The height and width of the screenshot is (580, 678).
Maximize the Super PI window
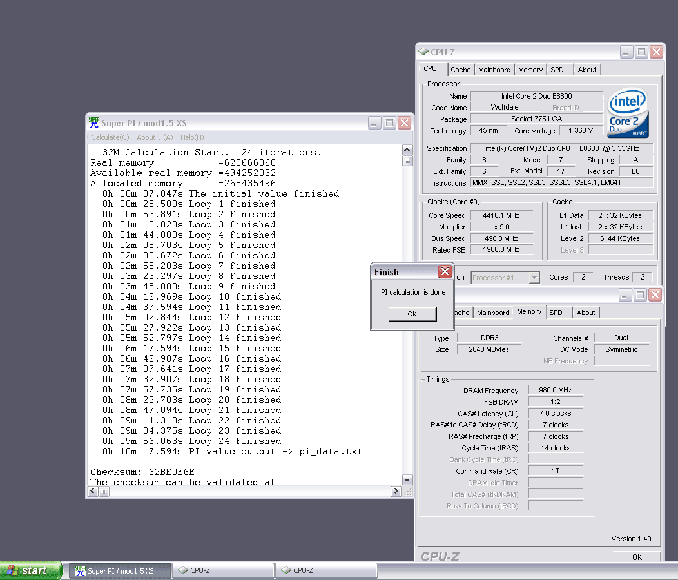tap(389, 123)
